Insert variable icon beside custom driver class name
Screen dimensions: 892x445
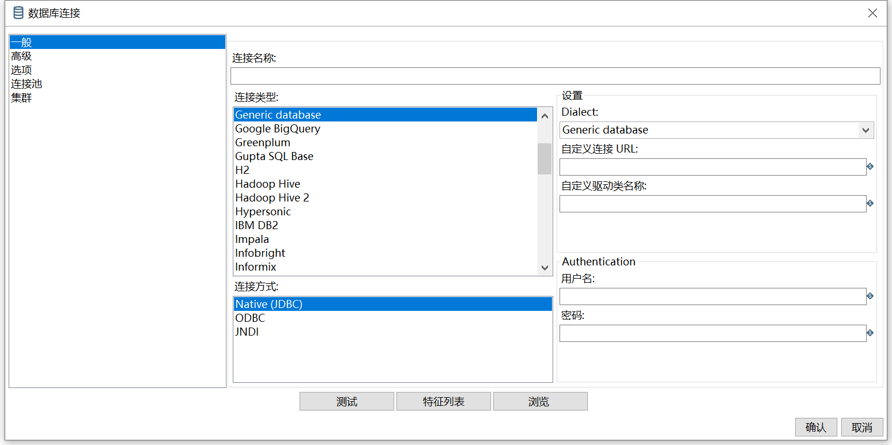point(870,203)
